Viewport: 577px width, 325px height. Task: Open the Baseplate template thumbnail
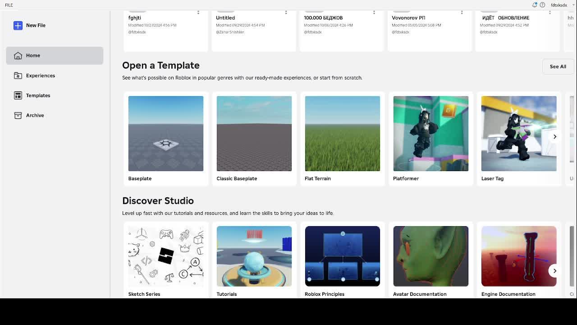coord(166,134)
